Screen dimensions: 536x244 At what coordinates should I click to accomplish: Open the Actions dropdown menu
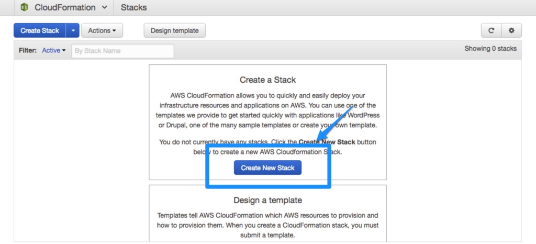point(102,30)
